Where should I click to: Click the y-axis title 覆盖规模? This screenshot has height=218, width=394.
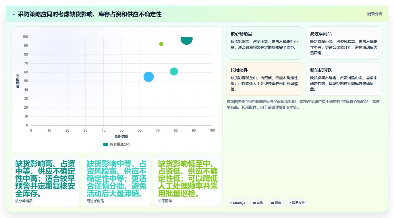point(18,81)
